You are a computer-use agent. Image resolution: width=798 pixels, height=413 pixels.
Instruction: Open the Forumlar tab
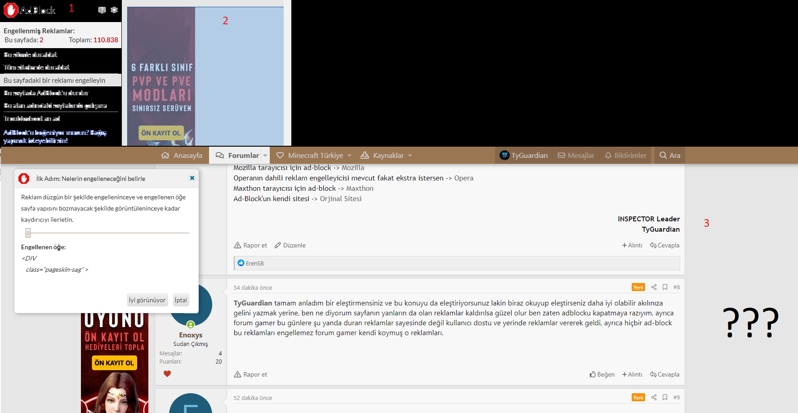tap(237, 155)
